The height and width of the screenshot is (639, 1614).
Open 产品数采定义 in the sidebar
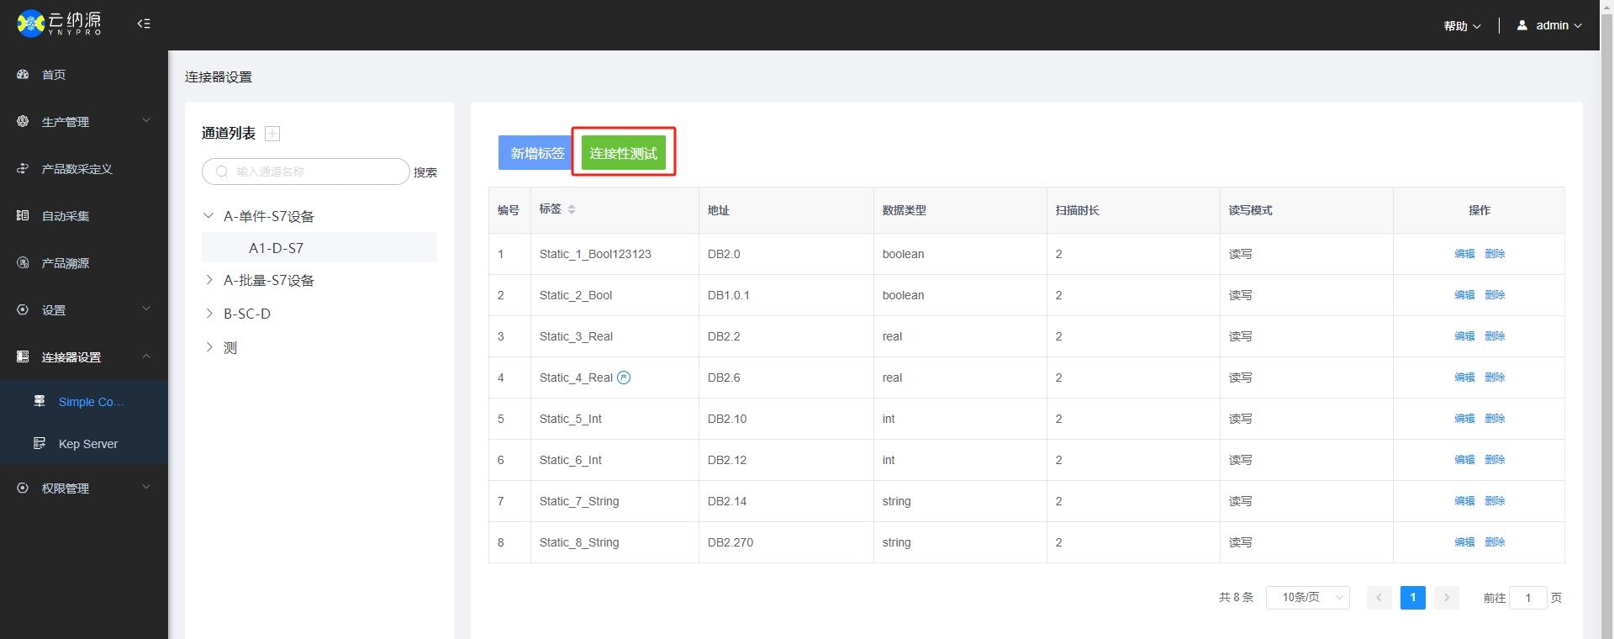click(x=76, y=169)
